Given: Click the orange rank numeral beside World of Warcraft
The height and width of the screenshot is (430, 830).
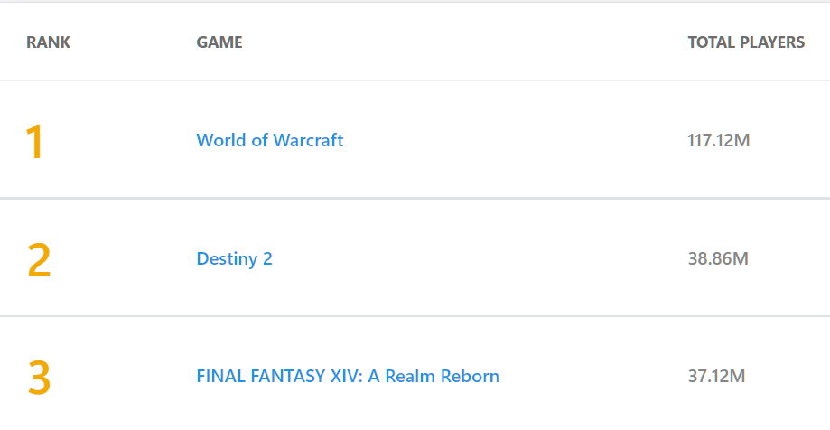Looking at the screenshot, I should click(x=34, y=143).
